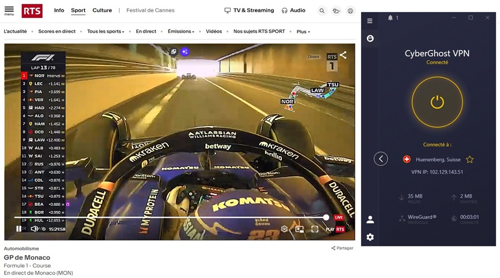This screenshot has width=500, height=278.
Task: Open the user account icon in RTS header
Action: pyautogui.click(x=350, y=11)
